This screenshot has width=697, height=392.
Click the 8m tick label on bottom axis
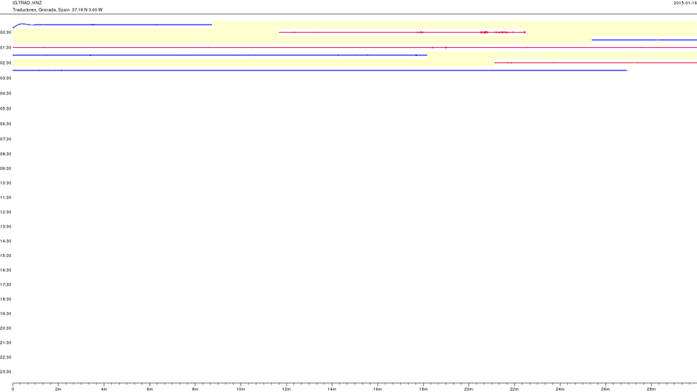coord(195,389)
